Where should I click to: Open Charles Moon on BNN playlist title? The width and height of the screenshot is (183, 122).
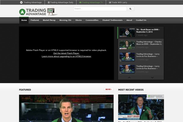(x=149, y=43)
